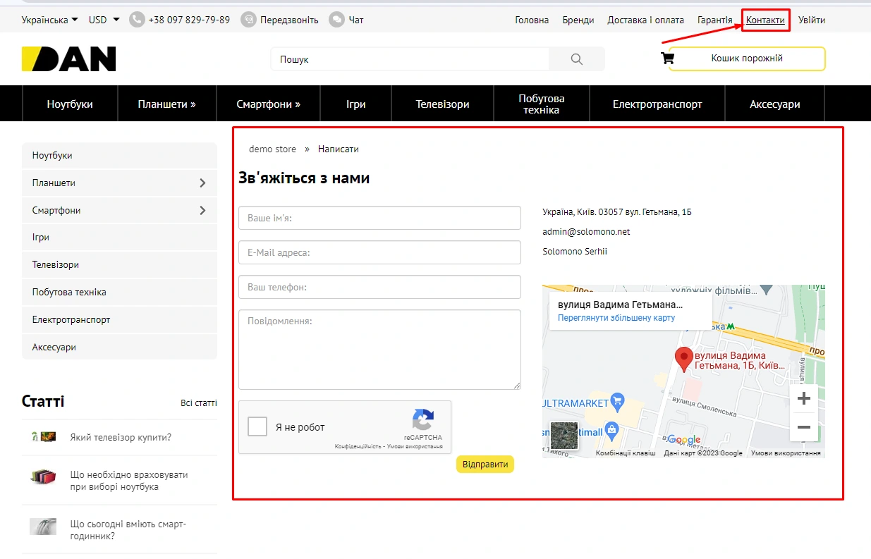Open the USD currency dropdown
The image size is (871, 559).
click(104, 20)
